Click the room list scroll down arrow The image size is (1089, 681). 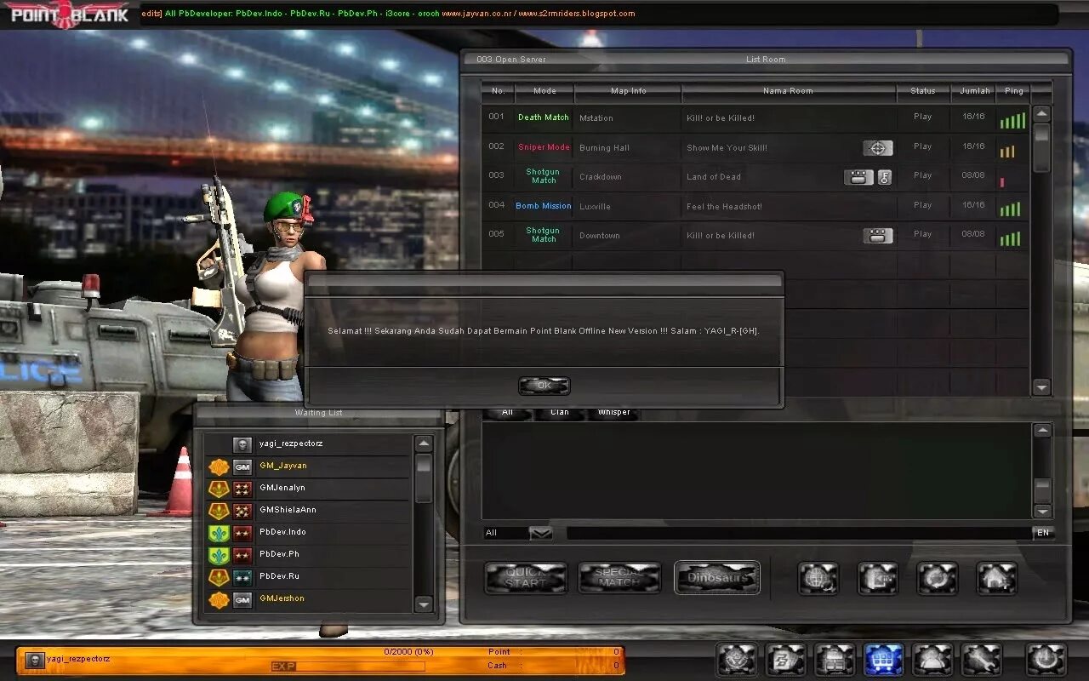pos(1041,387)
